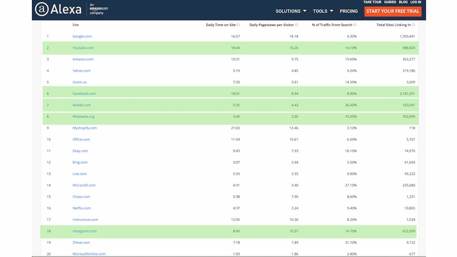The height and width of the screenshot is (257, 457).
Task: Open the Microsoftonline.com site link
Action: click(x=89, y=254)
